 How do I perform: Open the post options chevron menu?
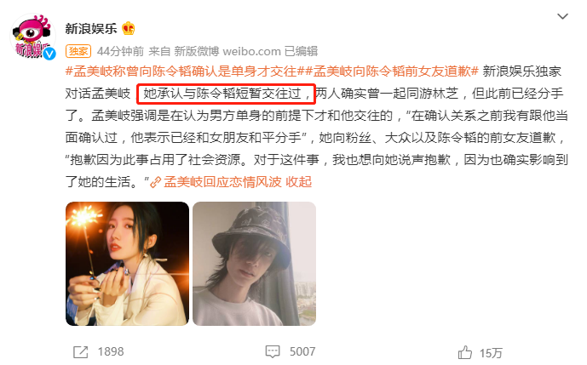coord(562,16)
